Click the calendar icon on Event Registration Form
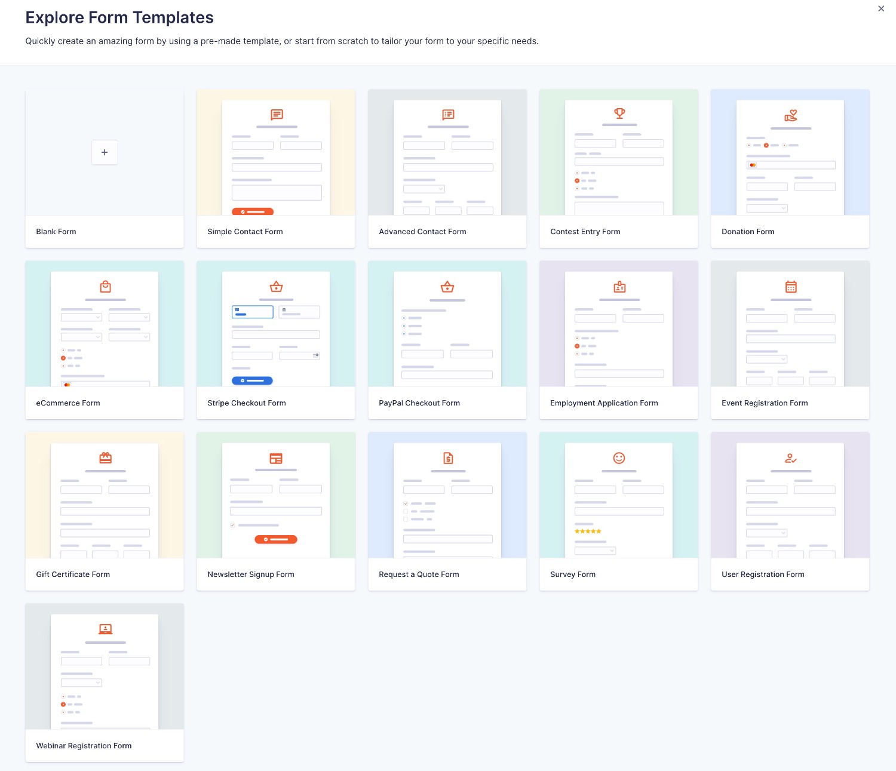This screenshot has height=771, width=896. click(791, 287)
